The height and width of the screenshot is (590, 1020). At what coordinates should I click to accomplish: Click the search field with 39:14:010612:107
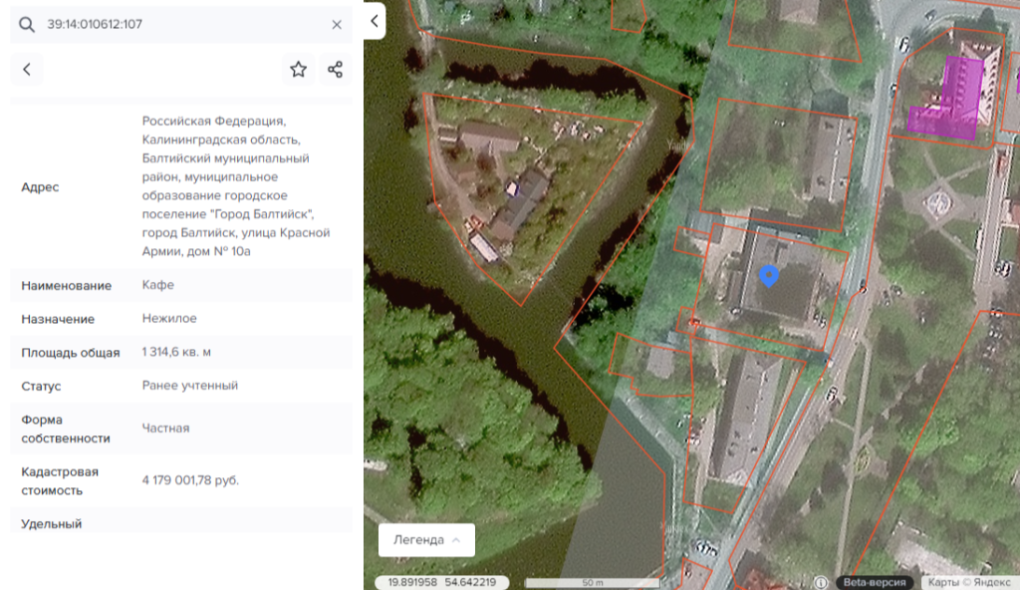point(181,25)
